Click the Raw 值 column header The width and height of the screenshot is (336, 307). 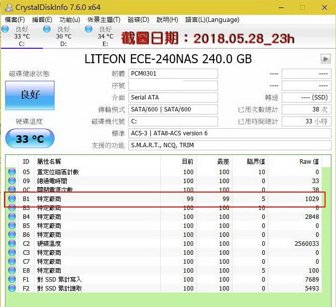click(295, 162)
